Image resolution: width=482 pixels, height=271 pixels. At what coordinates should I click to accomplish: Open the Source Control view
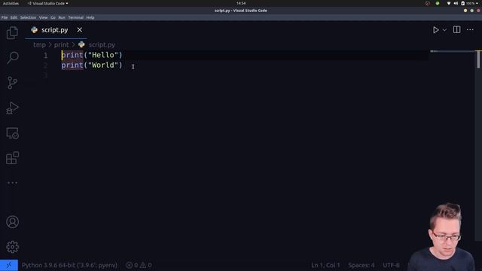tap(12, 83)
